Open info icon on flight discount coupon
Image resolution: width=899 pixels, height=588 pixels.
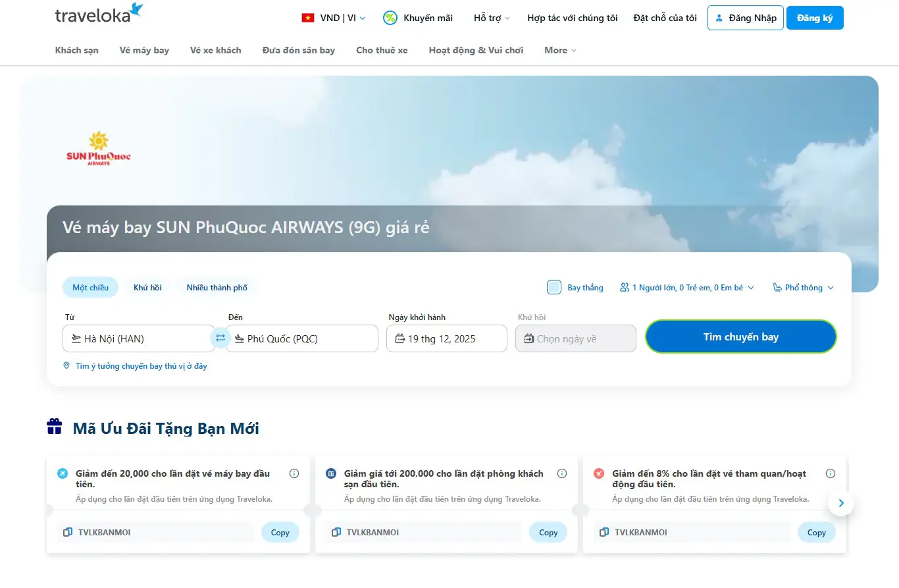click(294, 473)
